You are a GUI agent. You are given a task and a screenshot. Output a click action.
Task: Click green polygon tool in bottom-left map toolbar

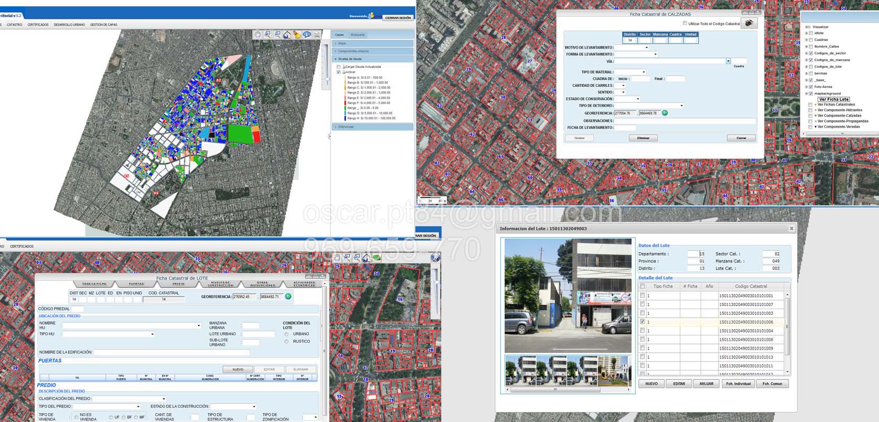(377, 258)
